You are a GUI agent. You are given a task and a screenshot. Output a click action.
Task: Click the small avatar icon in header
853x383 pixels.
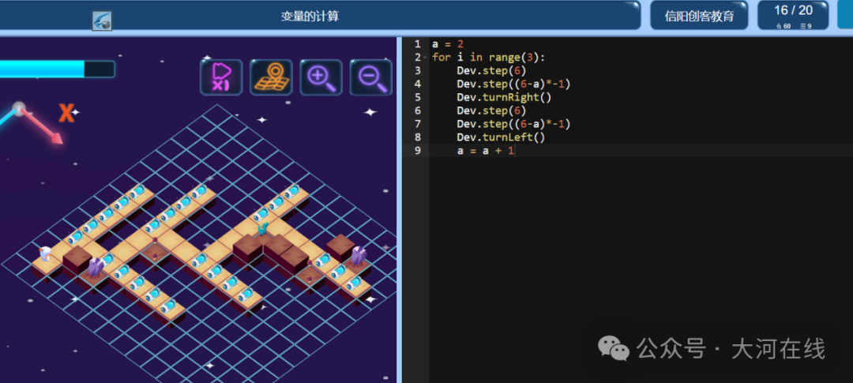[102, 21]
